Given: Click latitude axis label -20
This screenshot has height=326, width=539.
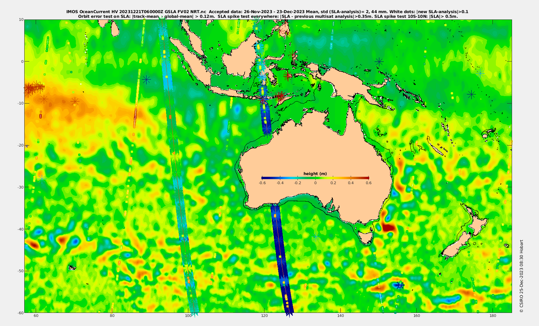Looking at the screenshot, I should point(20,145).
